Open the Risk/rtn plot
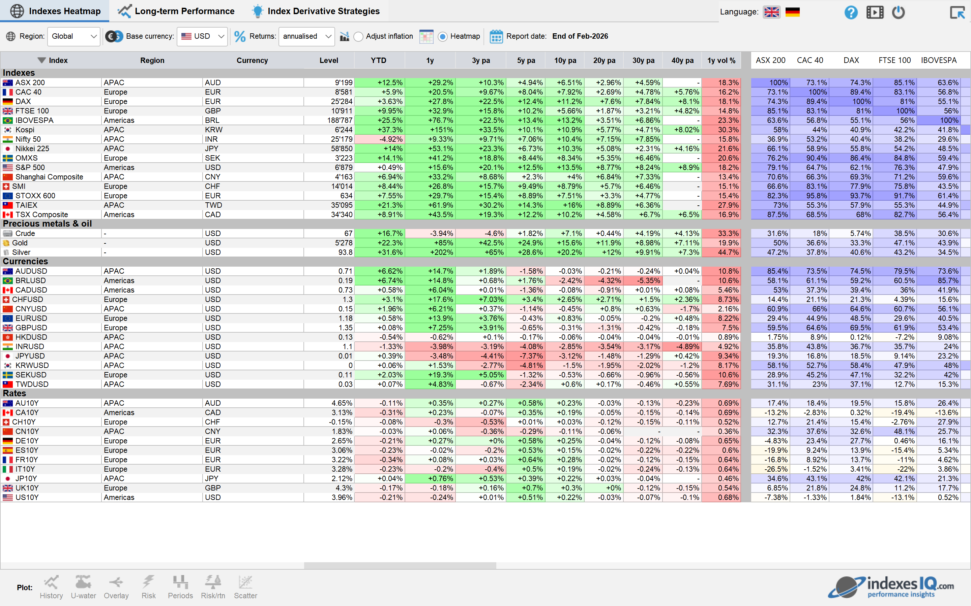This screenshot has width=971, height=606. click(x=213, y=587)
